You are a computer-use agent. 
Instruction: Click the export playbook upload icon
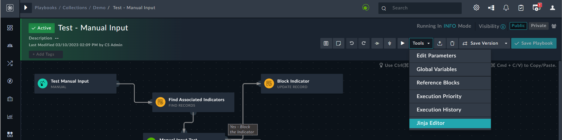point(440,43)
